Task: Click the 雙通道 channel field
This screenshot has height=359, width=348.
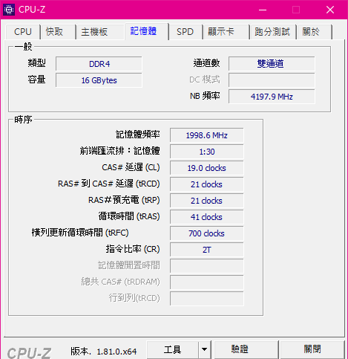Action: pos(272,64)
